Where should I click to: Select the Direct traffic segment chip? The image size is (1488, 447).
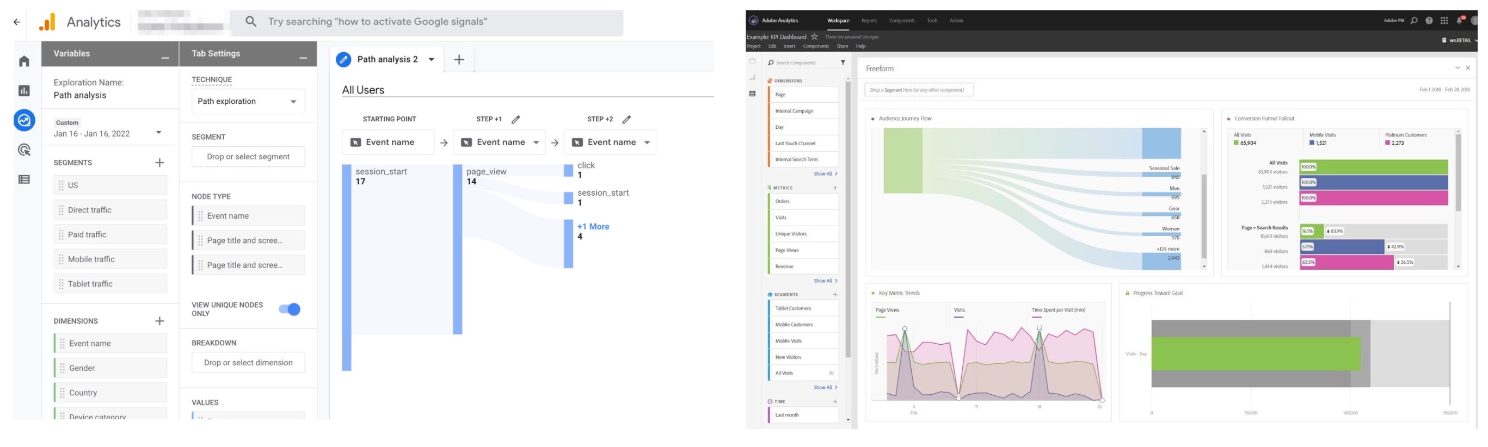click(x=110, y=210)
